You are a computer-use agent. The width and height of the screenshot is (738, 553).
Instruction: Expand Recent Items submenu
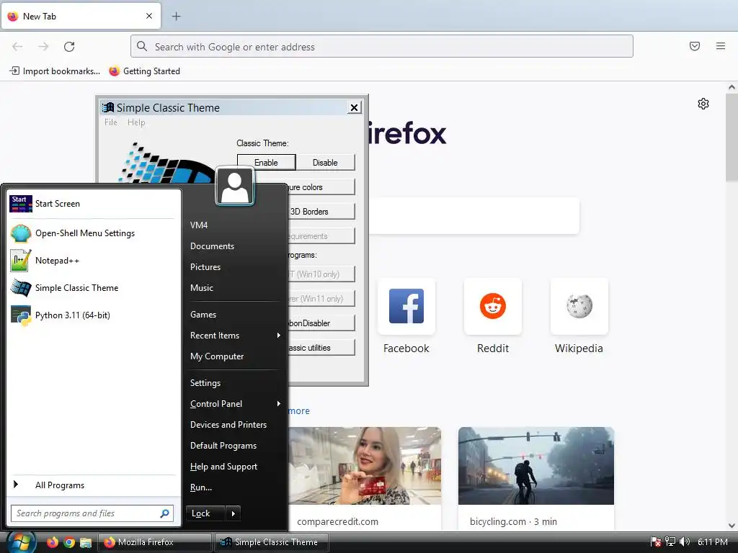[x=236, y=336]
